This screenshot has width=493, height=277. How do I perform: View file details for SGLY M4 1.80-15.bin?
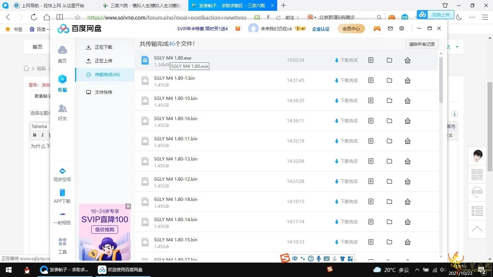[371, 242]
